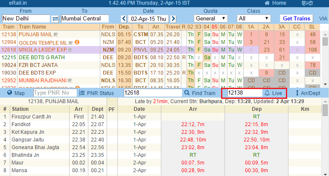The width and height of the screenshot is (329, 176).
Task: Sort by Train Name column header
Action: tap(59, 27)
